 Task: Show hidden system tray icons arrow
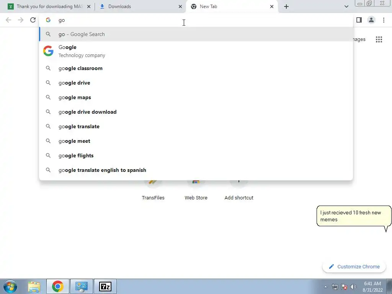(325, 287)
